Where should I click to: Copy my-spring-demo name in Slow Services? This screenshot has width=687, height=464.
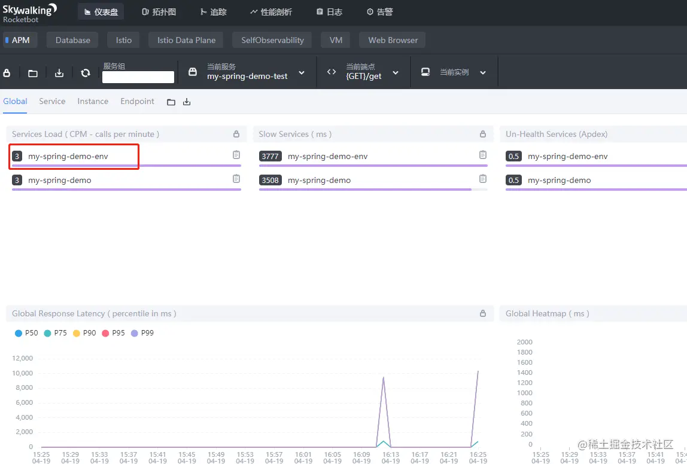483,179
